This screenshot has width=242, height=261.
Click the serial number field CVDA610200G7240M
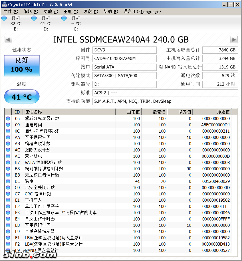125,58
